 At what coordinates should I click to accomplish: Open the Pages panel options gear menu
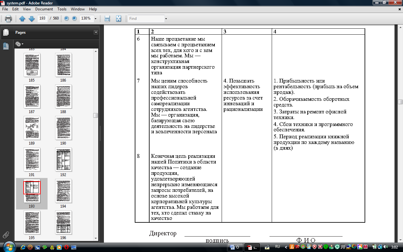(19, 44)
